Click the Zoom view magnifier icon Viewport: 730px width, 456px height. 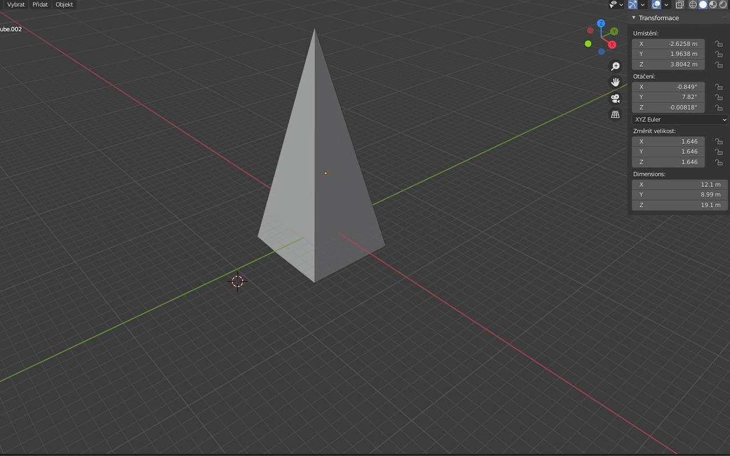pyautogui.click(x=615, y=66)
